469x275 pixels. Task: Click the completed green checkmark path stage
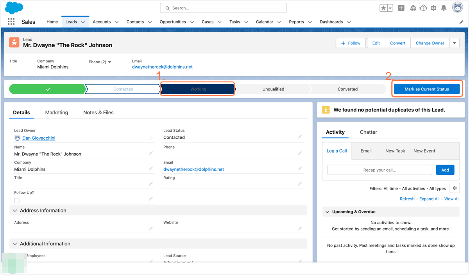click(47, 89)
